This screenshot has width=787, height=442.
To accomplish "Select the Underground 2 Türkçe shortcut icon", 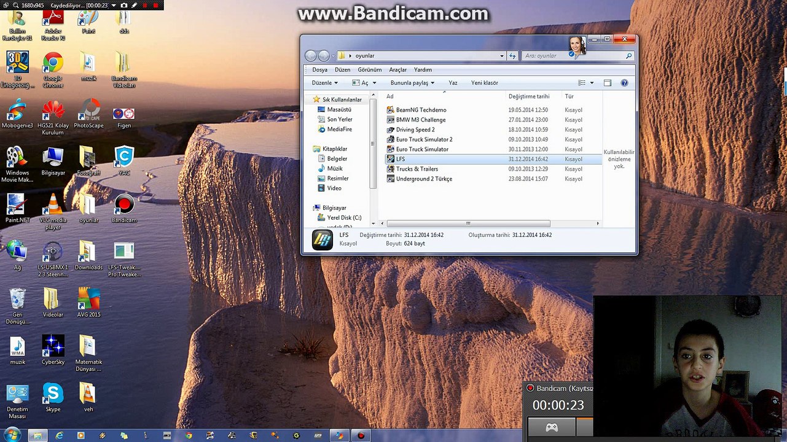I will pyautogui.click(x=390, y=179).
